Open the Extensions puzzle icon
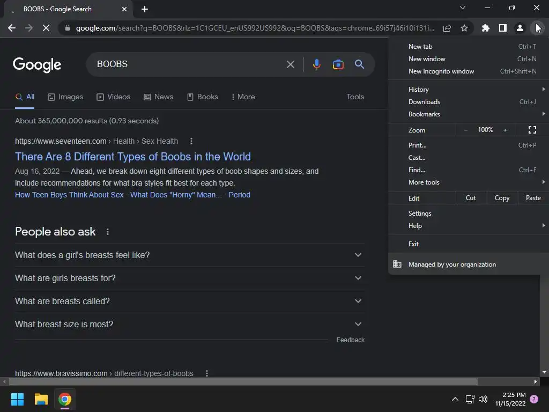Viewport: 549px width, 412px height. pyautogui.click(x=486, y=28)
